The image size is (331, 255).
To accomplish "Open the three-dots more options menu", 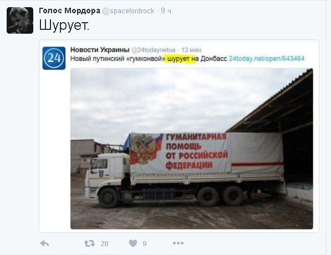I will [x=178, y=243].
